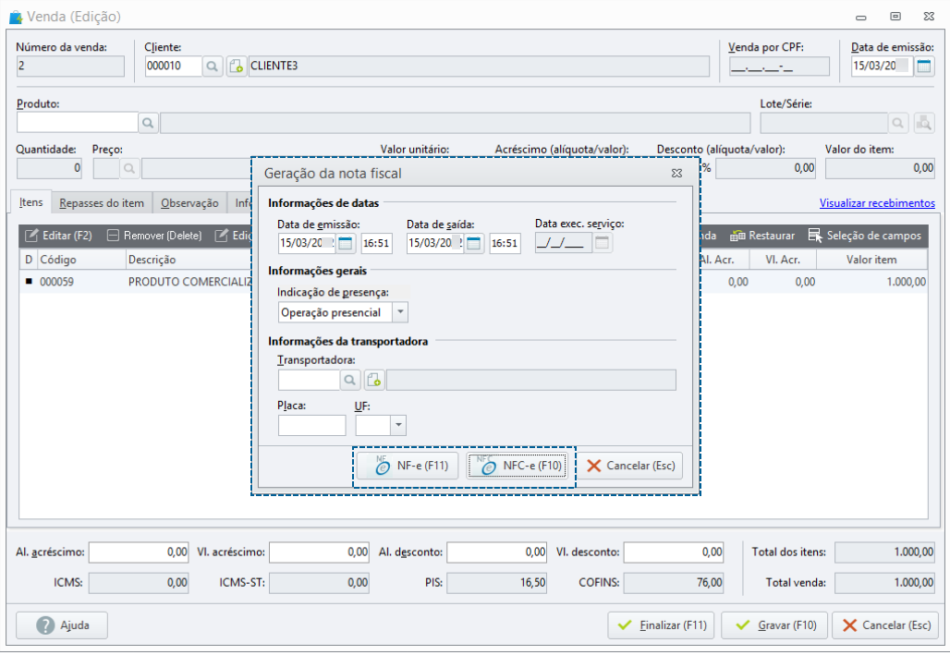Focus the Cliente code field
This screenshot has height=655, width=950.
tap(174, 66)
